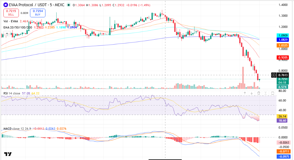
Task: Collapse the indicator legend with chevron
Action: [7, 34]
